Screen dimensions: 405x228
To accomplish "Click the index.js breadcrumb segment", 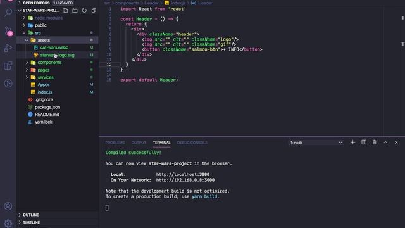I will [x=178, y=3].
